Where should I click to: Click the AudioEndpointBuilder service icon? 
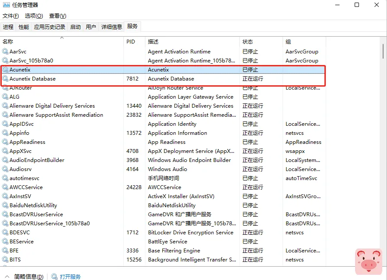pos(5,160)
